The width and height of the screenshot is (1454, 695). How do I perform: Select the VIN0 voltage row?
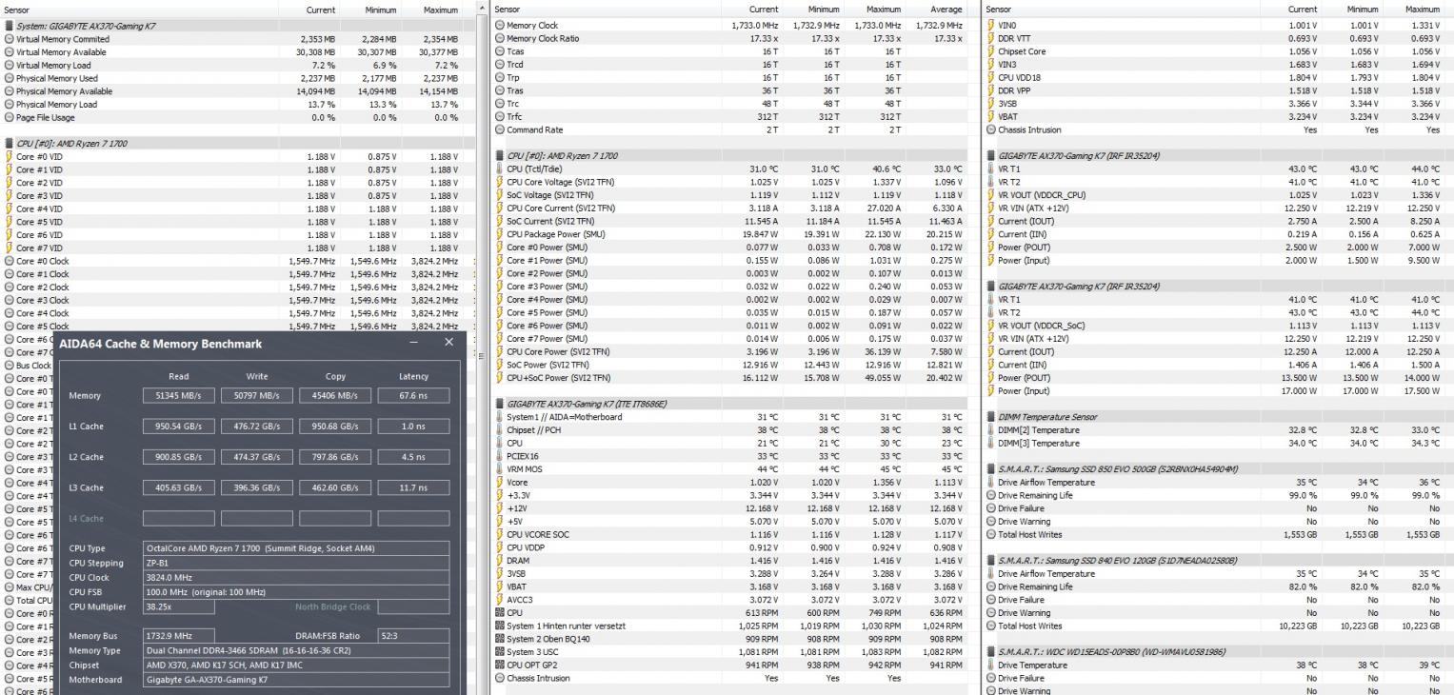click(1219, 26)
